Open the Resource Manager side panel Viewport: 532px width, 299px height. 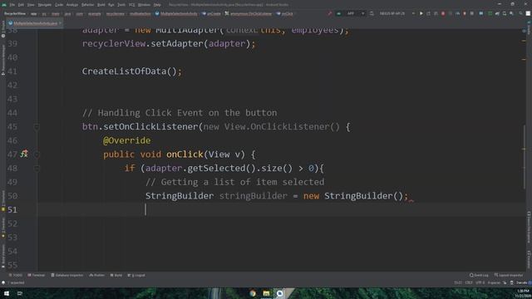(x=3, y=61)
